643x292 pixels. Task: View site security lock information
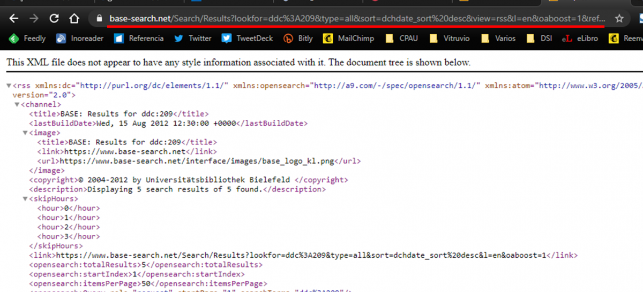(x=99, y=19)
